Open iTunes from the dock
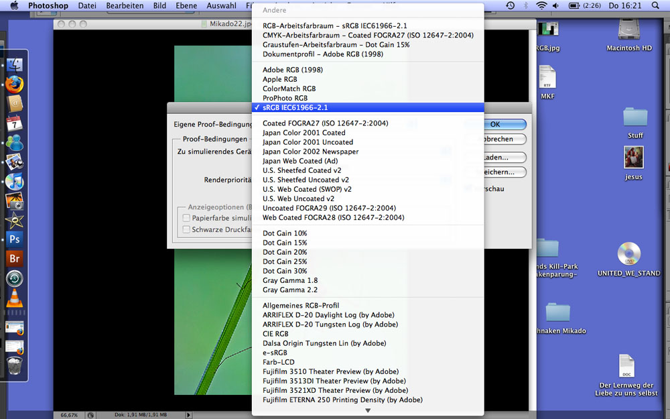 click(15, 181)
